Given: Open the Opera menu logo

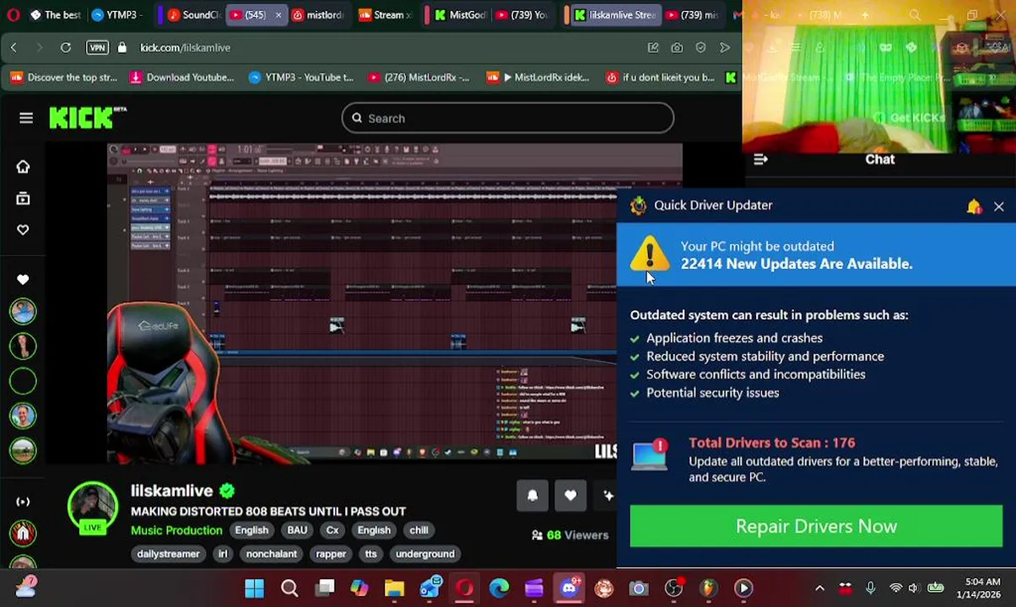Looking at the screenshot, I should tap(13, 14).
